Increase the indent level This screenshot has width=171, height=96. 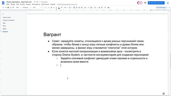pyautogui.click(x=102, y=7)
